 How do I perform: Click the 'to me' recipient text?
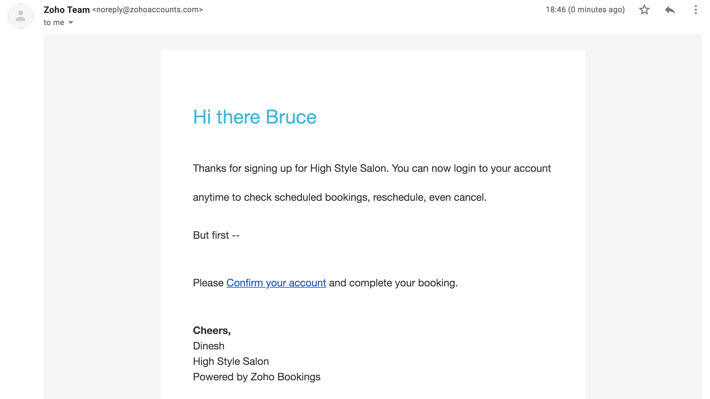pyautogui.click(x=54, y=23)
